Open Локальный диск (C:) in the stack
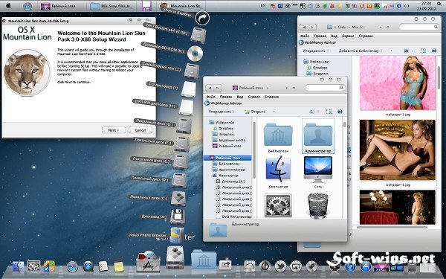Screen dimensions: 446x279 tap(178, 198)
